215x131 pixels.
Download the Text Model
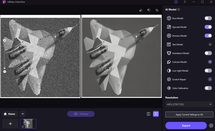point(210,45)
